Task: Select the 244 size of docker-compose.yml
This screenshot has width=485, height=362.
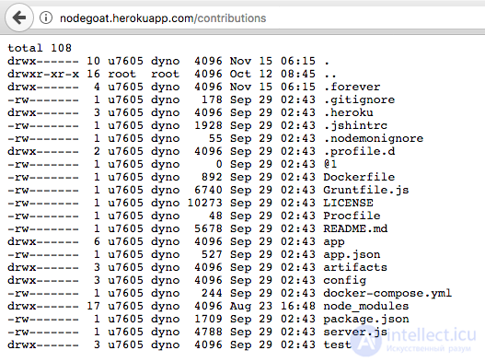Action: pyautogui.click(x=212, y=293)
